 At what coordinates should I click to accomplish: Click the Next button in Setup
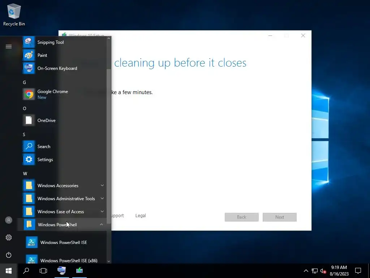click(x=280, y=217)
